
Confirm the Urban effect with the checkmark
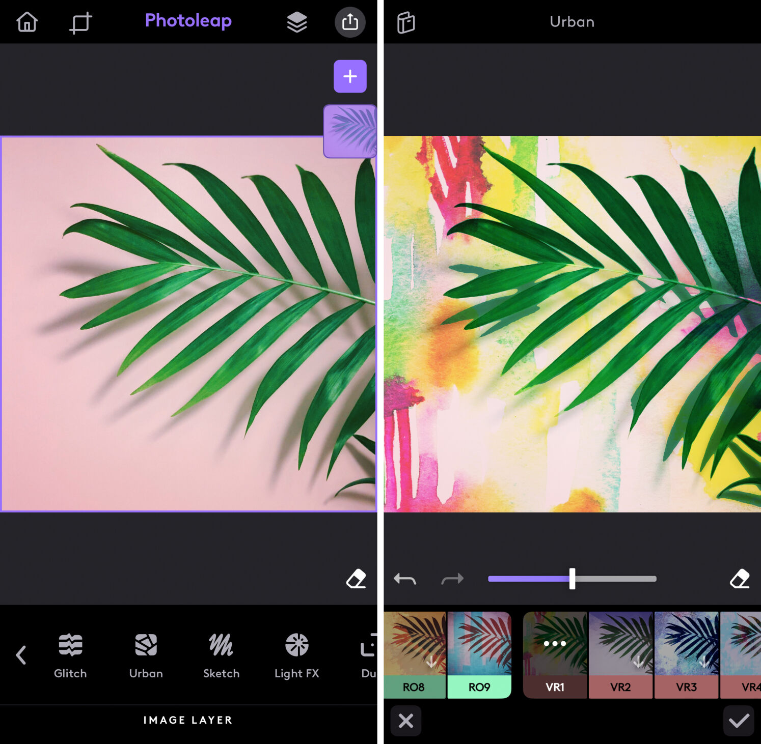pyautogui.click(x=739, y=721)
